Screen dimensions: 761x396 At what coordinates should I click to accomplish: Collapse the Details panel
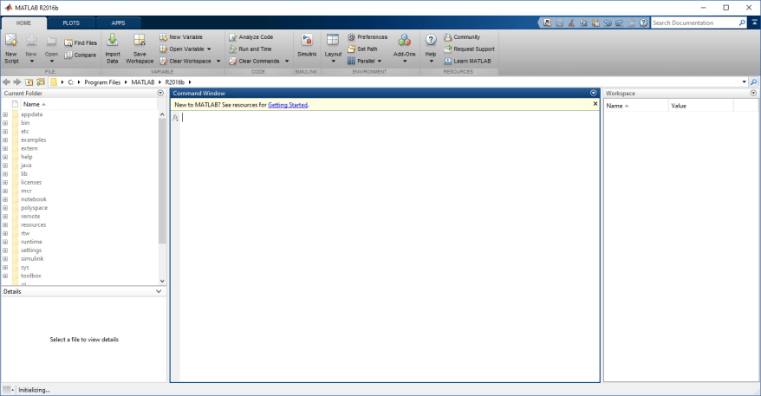tap(158, 292)
